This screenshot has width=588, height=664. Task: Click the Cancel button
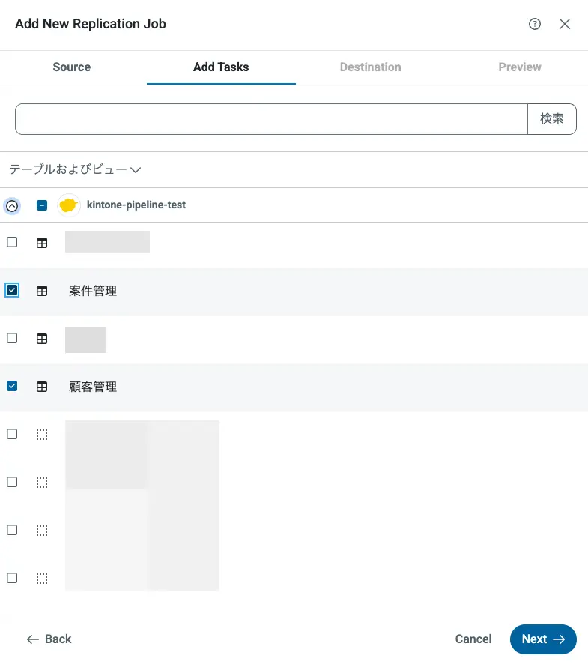(473, 639)
